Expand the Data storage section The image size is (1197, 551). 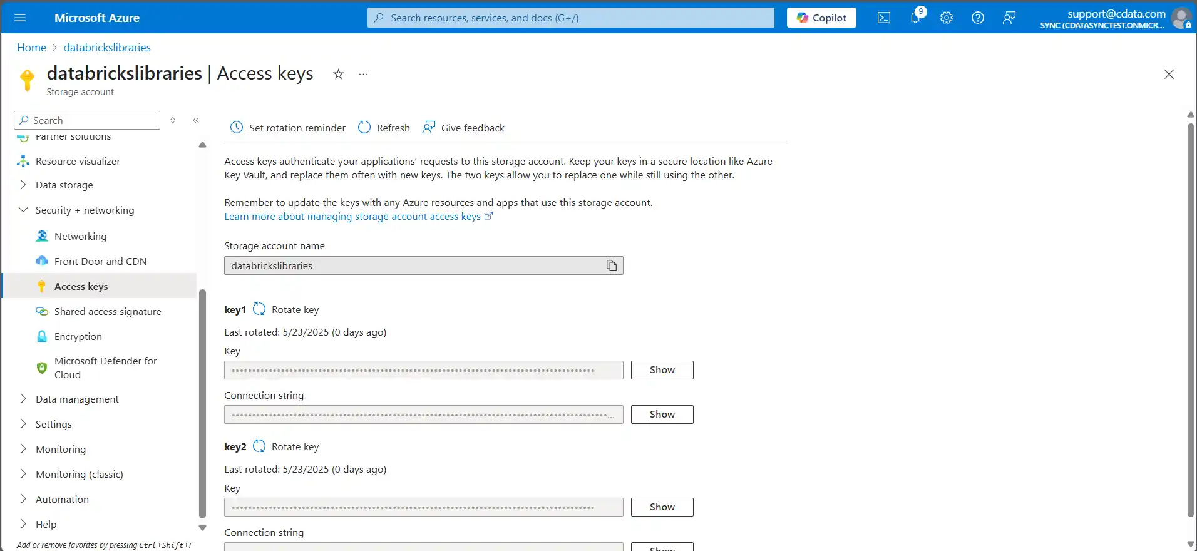(23, 185)
